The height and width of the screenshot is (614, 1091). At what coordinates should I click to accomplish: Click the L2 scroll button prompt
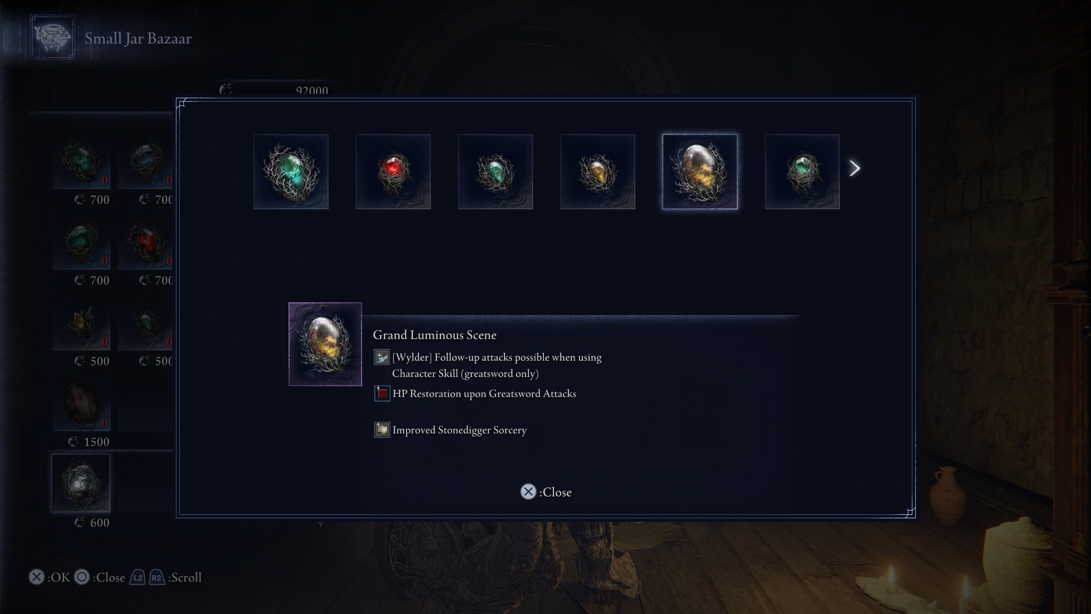point(137,578)
